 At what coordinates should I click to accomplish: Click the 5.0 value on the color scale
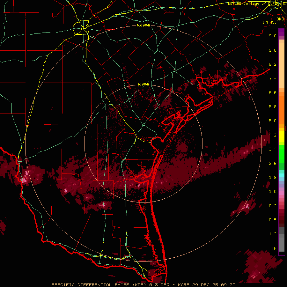(273, 121)
